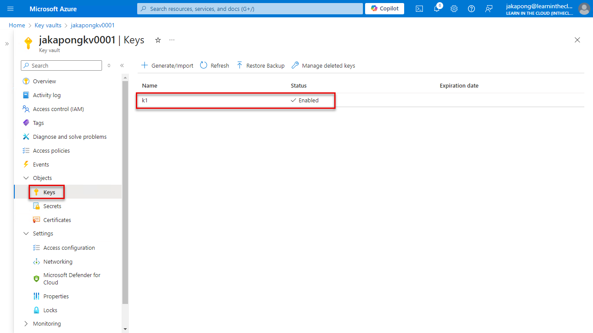Image resolution: width=593 pixels, height=333 pixels.
Task: Collapse the resource menu with double chevron
Action: (122, 65)
